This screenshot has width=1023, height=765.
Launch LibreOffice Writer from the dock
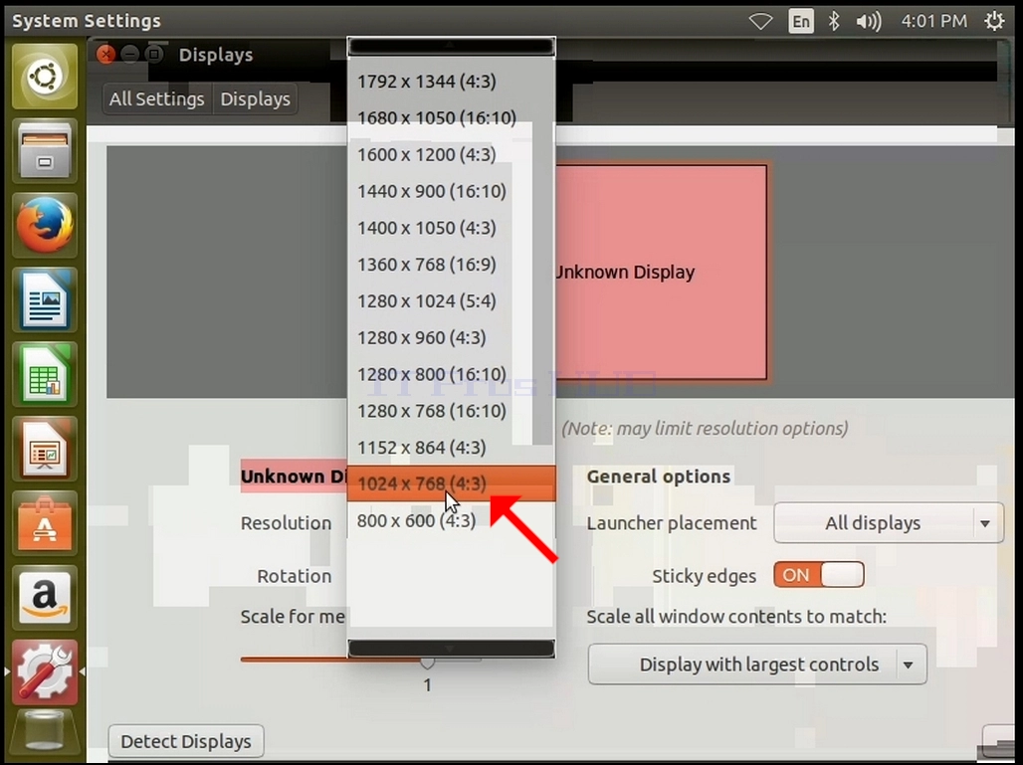[x=45, y=299]
